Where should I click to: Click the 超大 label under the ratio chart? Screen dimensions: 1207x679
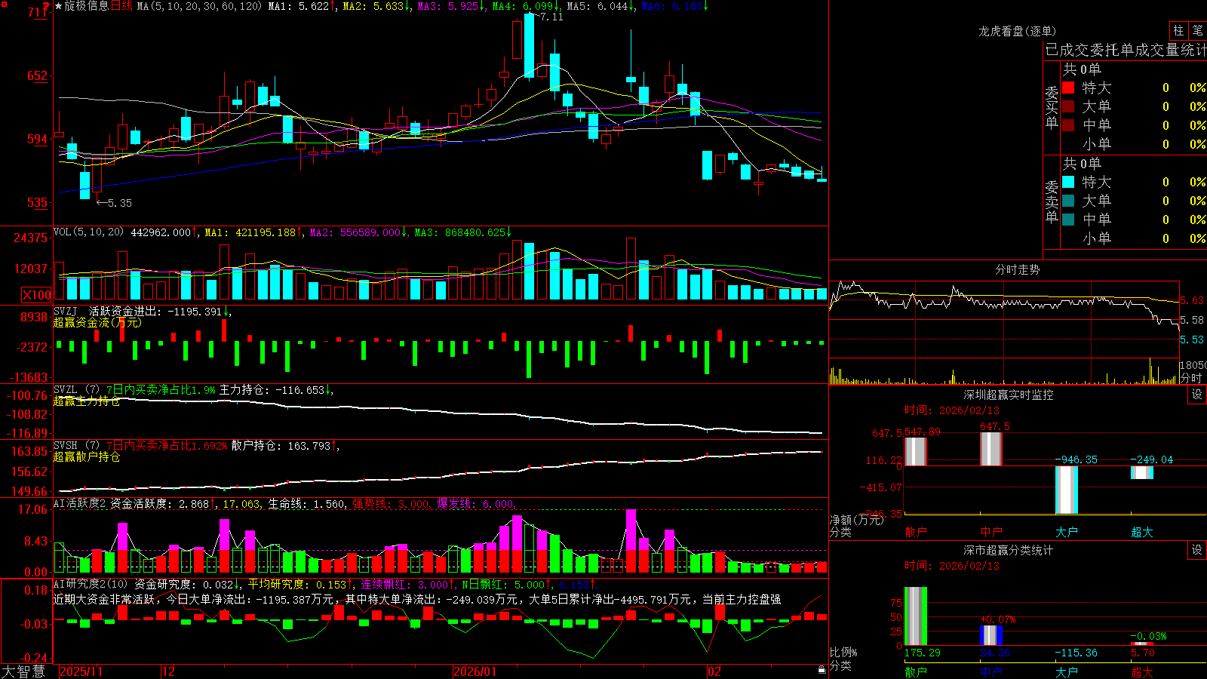[1142, 671]
